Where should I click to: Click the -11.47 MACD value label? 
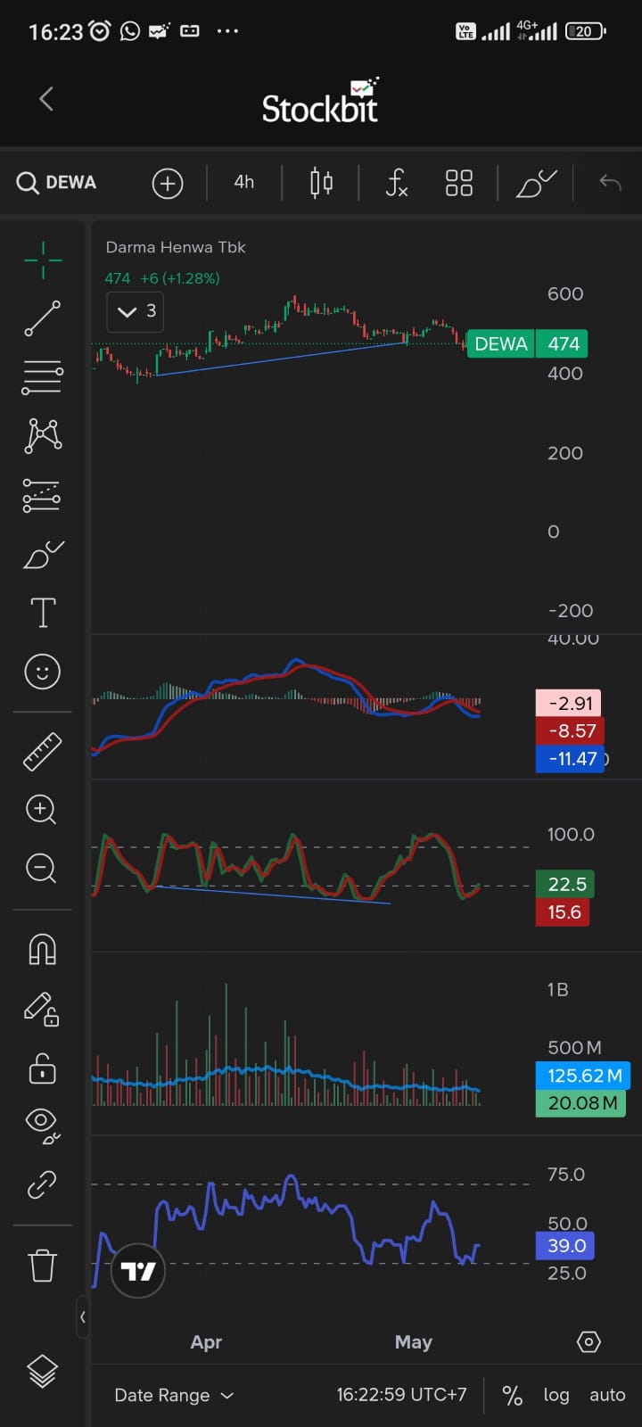coord(570,759)
